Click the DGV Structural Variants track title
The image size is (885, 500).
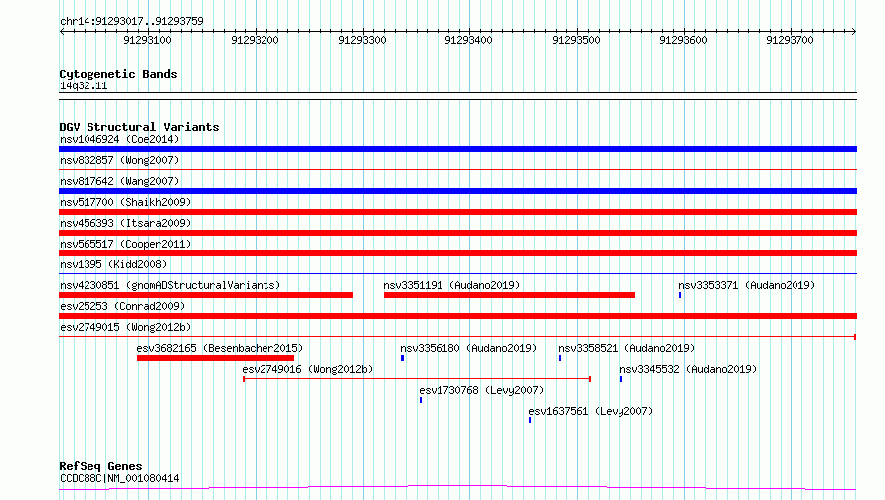tap(139, 127)
